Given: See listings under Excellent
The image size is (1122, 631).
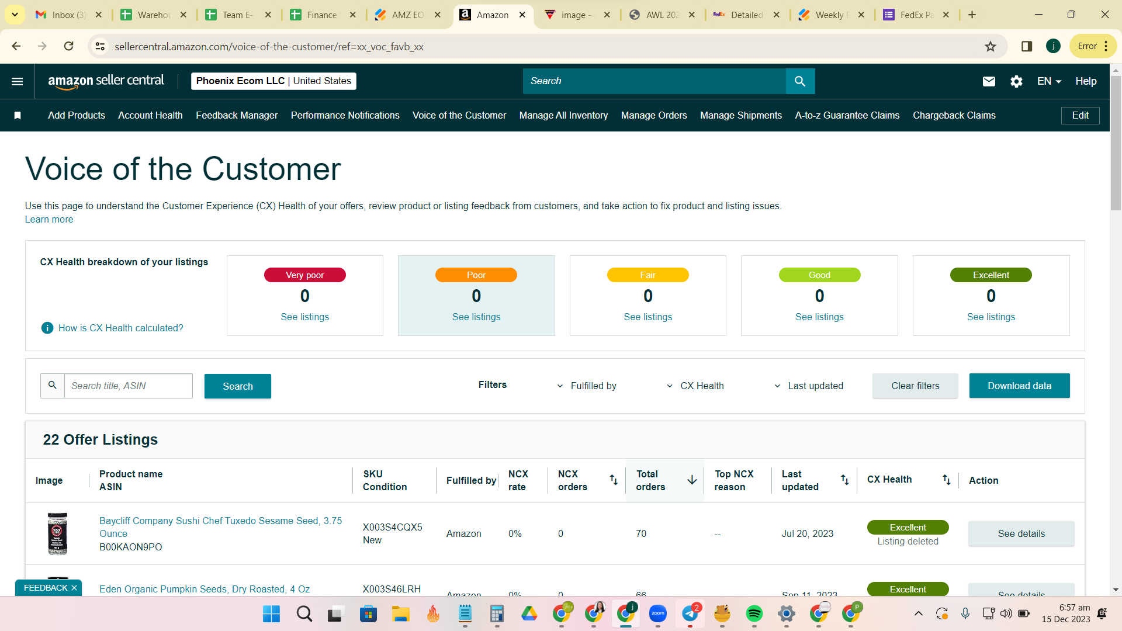Looking at the screenshot, I should pos(991,317).
